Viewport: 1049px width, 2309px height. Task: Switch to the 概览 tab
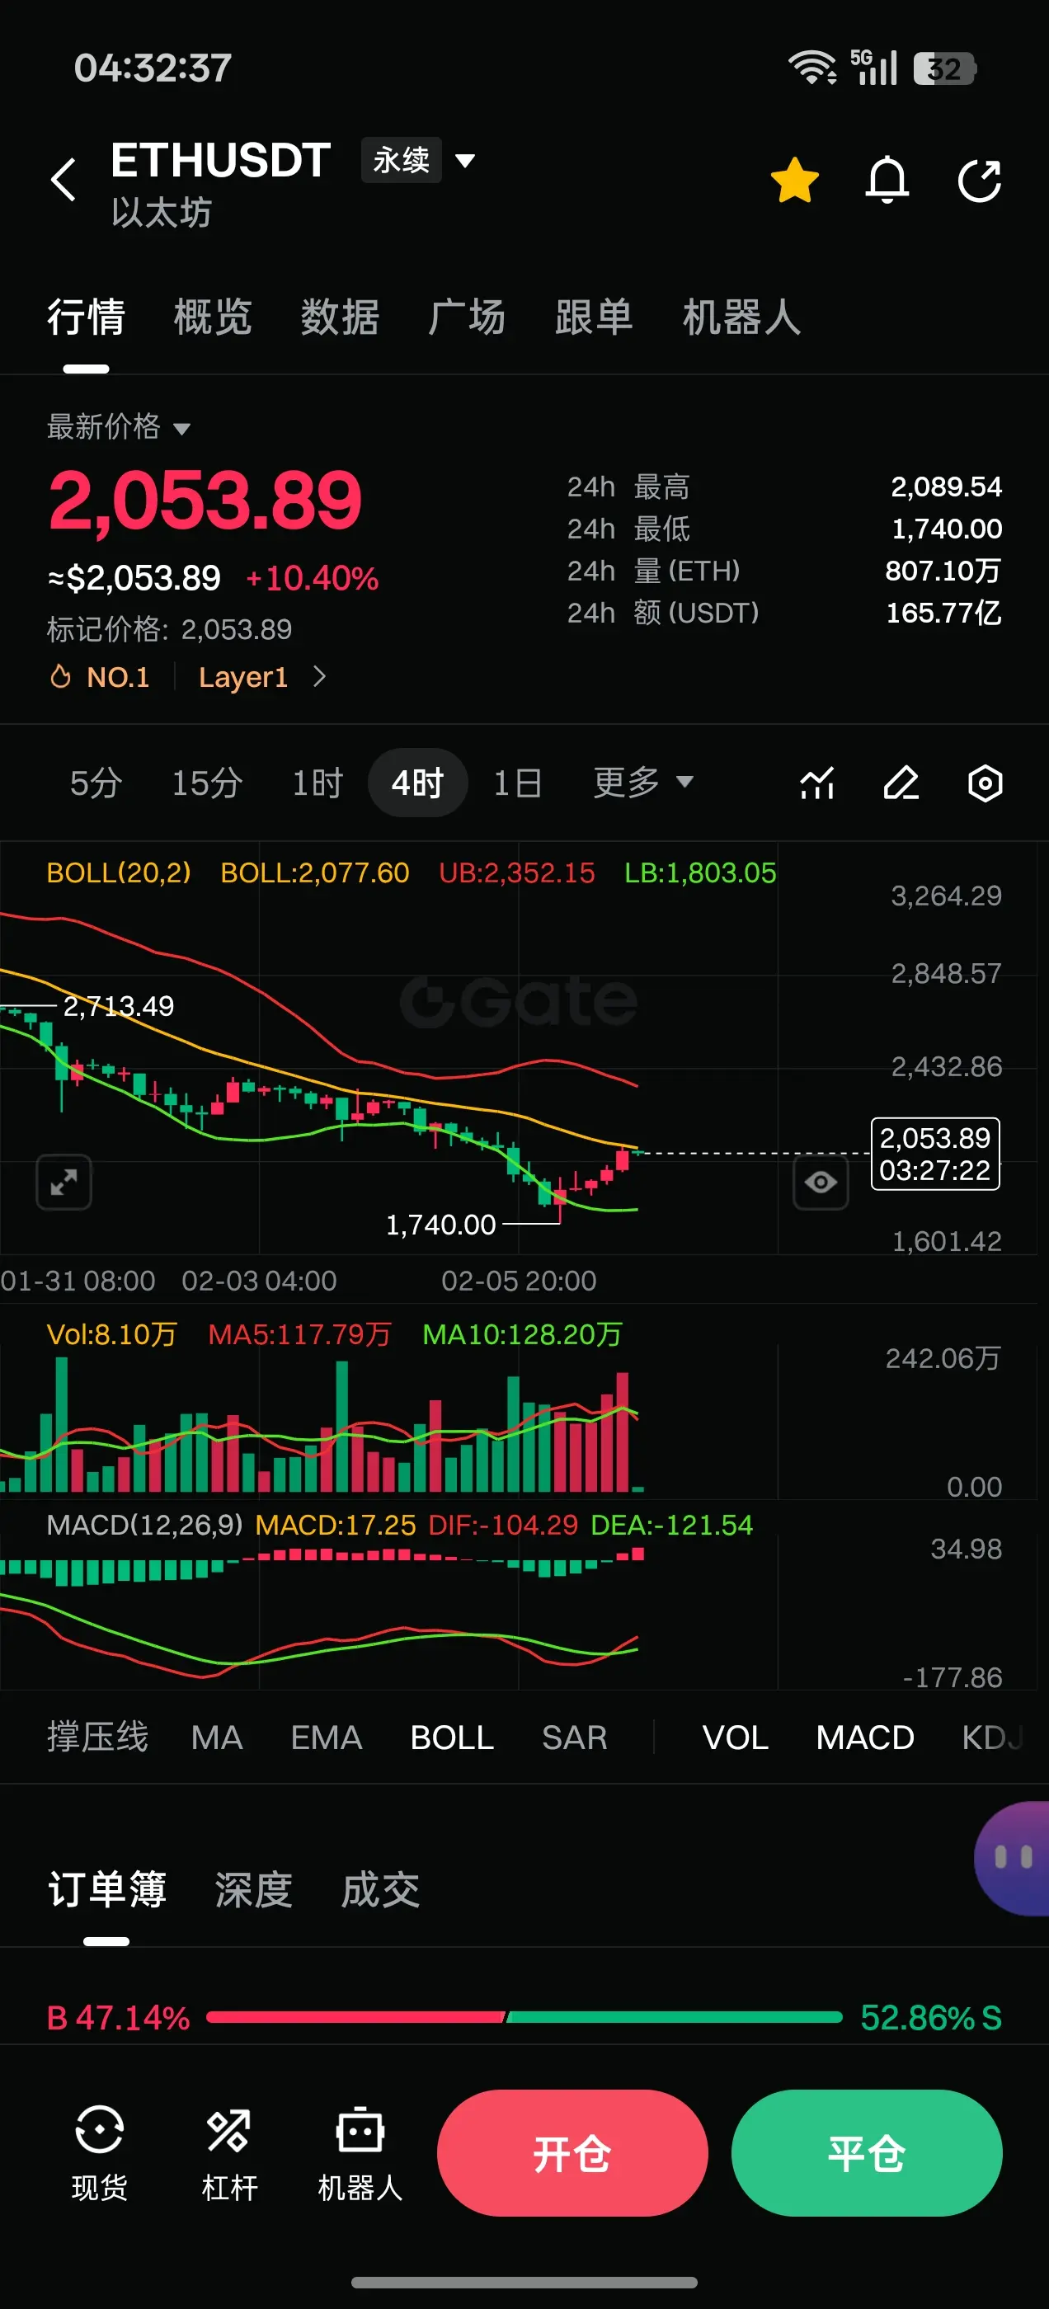click(x=214, y=317)
